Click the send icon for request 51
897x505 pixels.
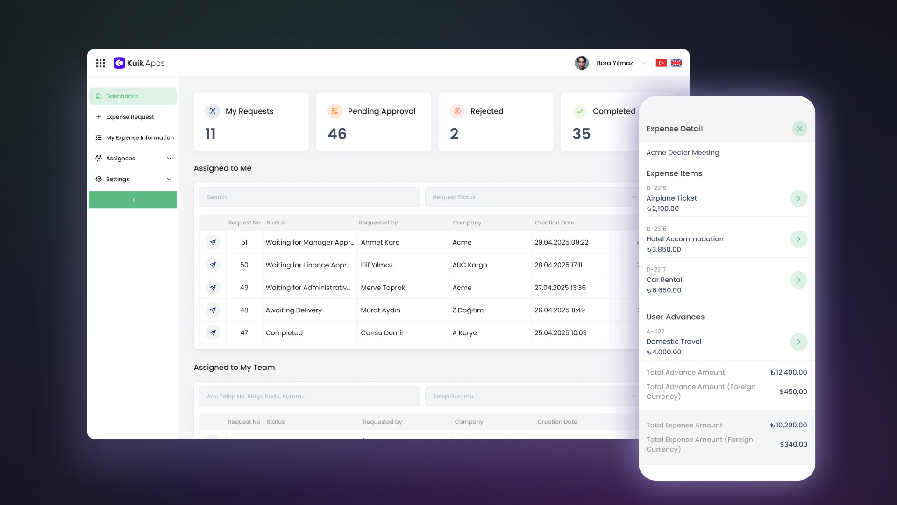point(213,242)
